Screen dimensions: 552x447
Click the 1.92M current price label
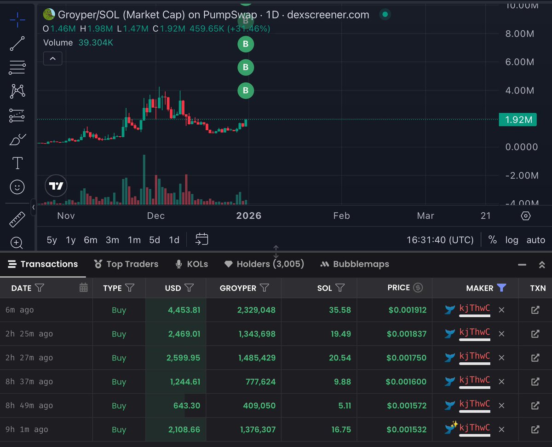click(x=518, y=120)
